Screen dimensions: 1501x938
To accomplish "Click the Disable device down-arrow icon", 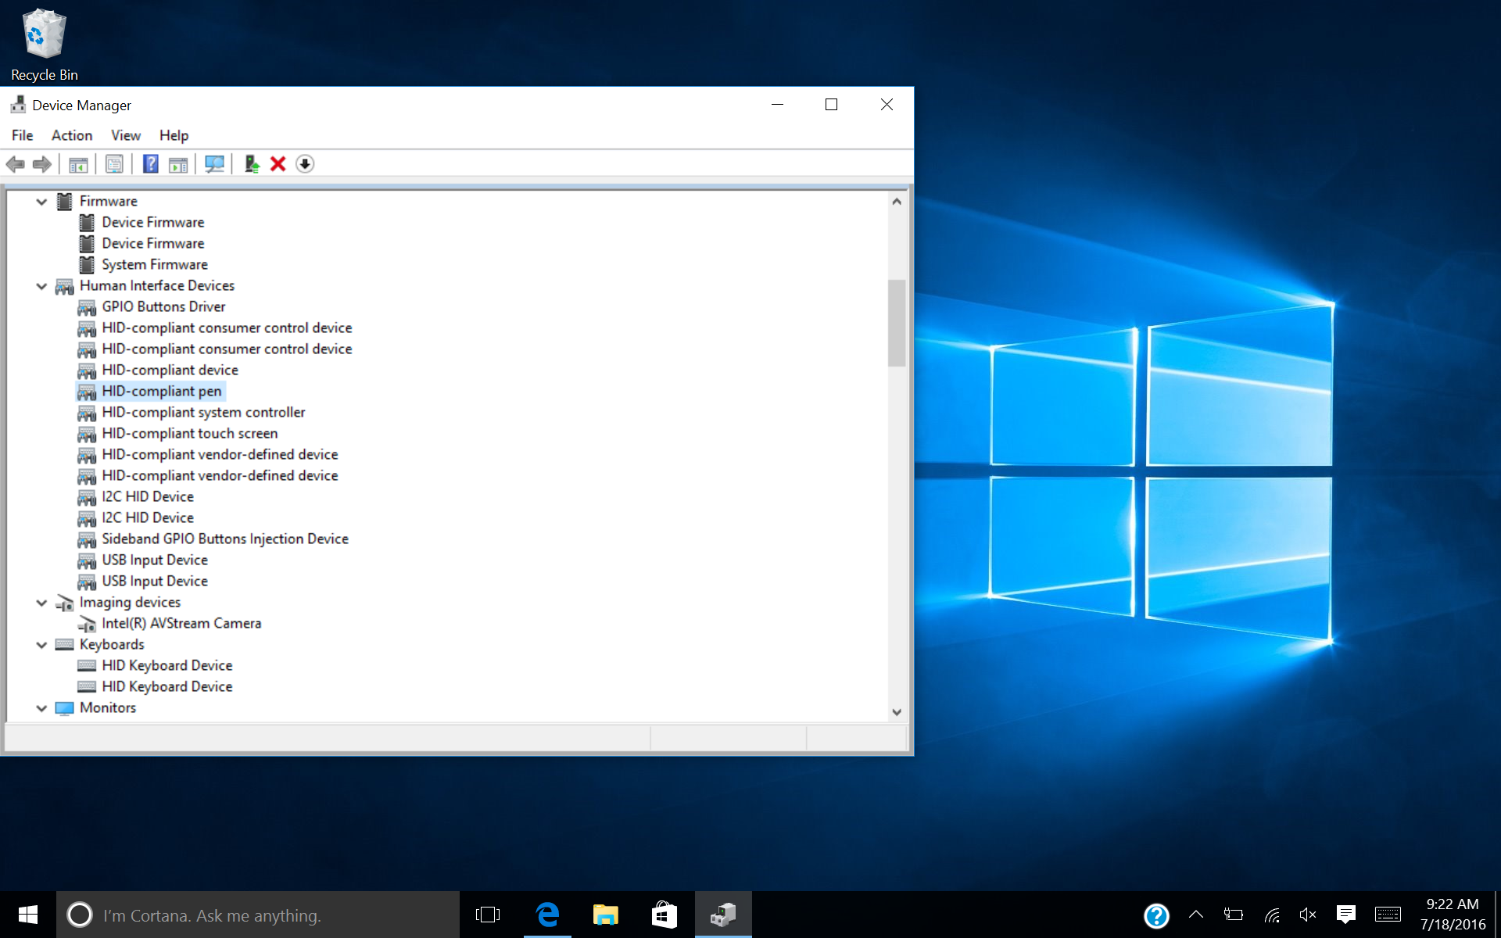I will (x=305, y=164).
